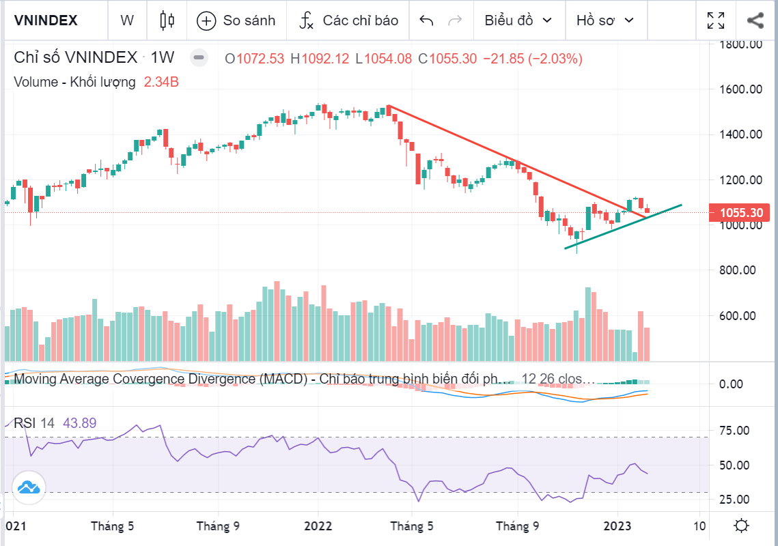This screenshot has height=546, width=778.
Task: Click the high price H1092.12 value
Action: click(x=320, y=59)
